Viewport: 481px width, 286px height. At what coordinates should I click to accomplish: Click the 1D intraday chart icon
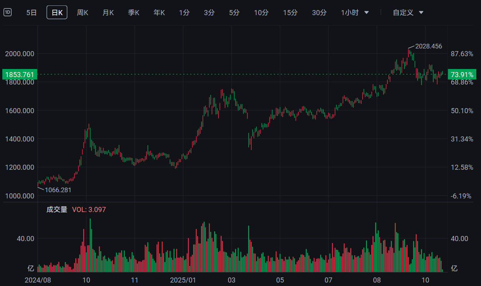(x=7, y=12)
